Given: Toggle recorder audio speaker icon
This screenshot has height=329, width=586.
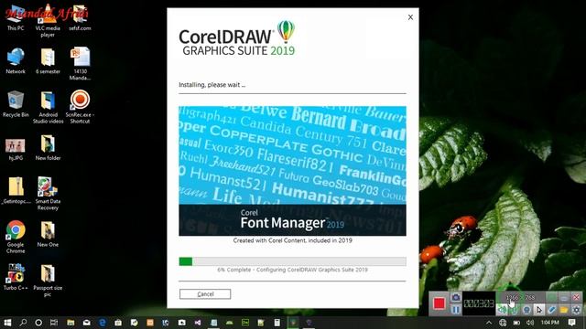Looking at the screenshot, I should (502, 310).
